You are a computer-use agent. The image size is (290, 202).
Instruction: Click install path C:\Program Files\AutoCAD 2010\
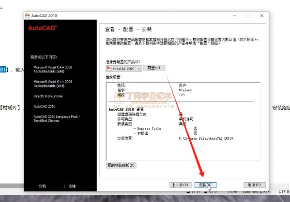click(x=206, y=138)
